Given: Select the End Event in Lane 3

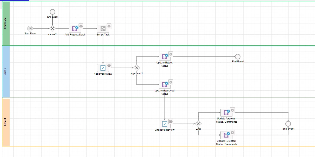Looking at the screenshot, I should click(288, 124).
